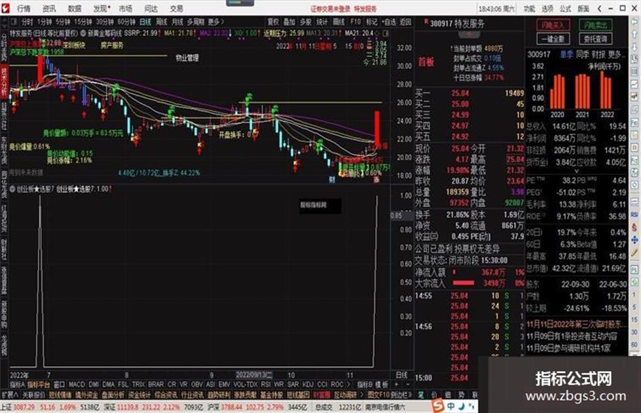The height and width of the screenshot is (413, 641).
Task: Open 基金持股 bottom tab
Action: [271, 395]
